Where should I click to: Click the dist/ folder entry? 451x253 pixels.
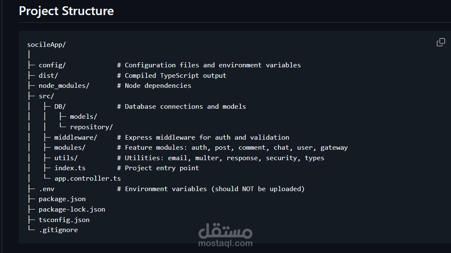(48, 76)
